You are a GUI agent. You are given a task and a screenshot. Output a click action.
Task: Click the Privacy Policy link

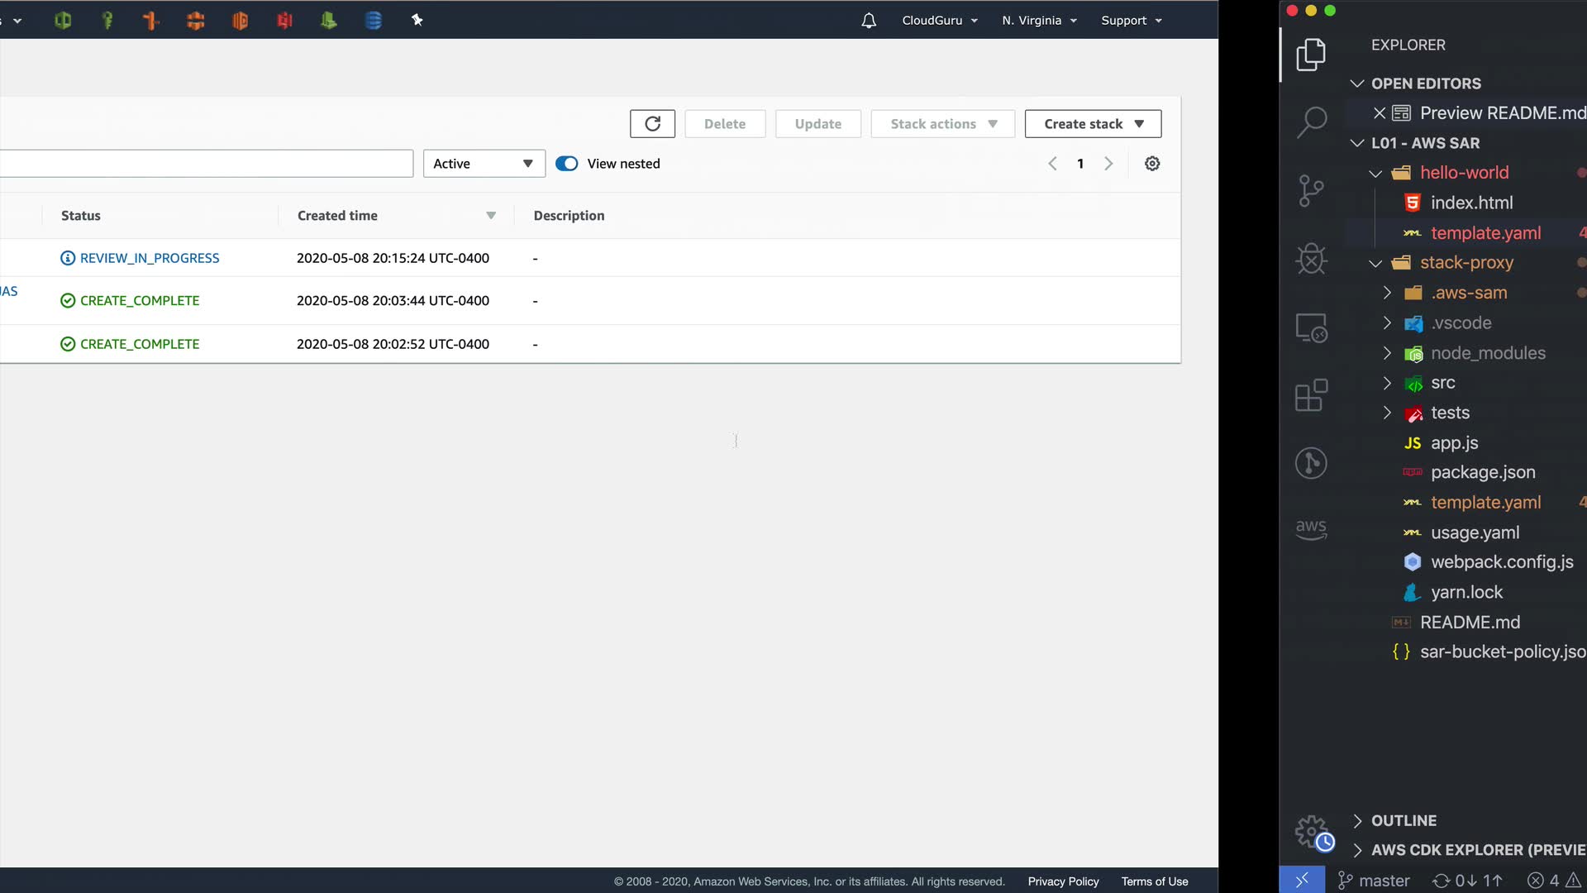1063,881
